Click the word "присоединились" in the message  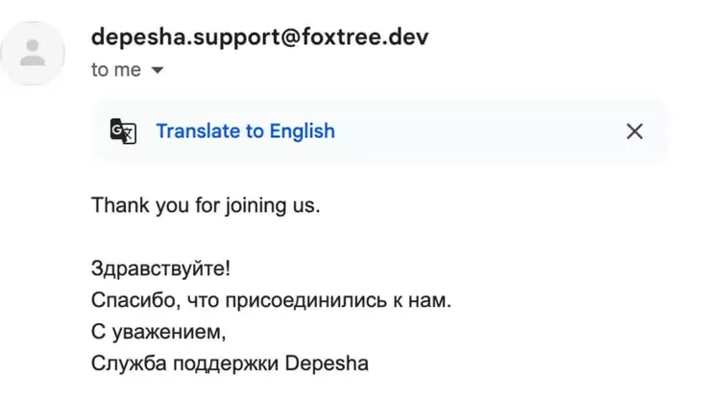[x=305, y=300]
